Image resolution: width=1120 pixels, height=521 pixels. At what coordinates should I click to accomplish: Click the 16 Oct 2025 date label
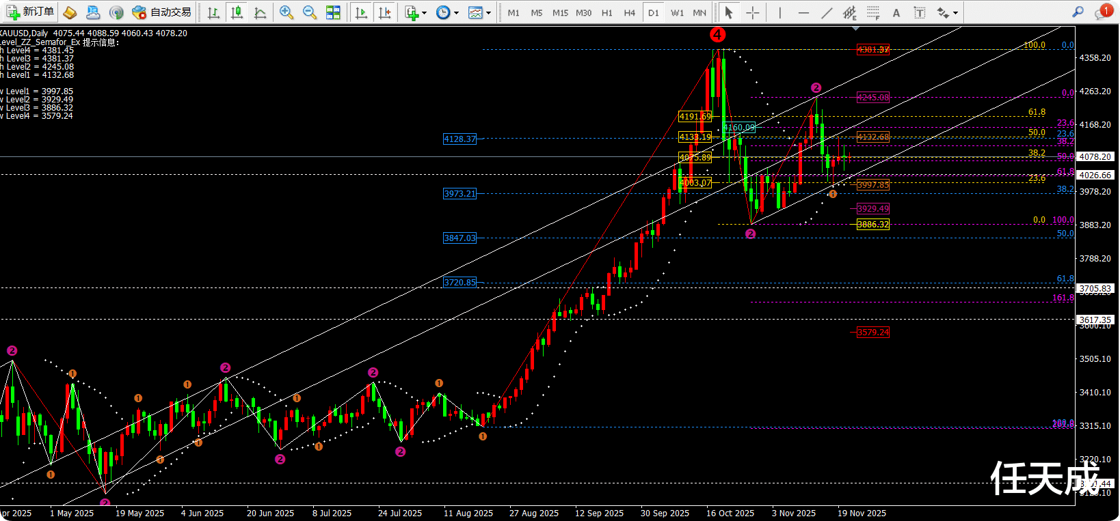(730, 513)
